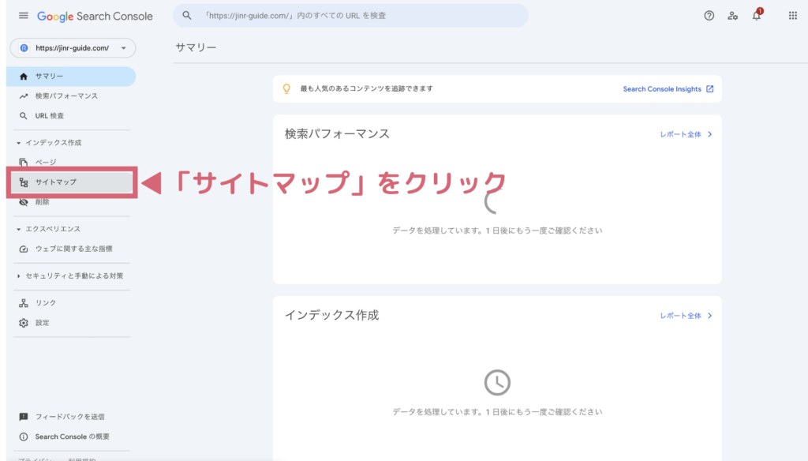Viewport: 808px width, 461px height.
Task: Click the feedback icon beside フィードバックを送信
Action: point(24,417)
